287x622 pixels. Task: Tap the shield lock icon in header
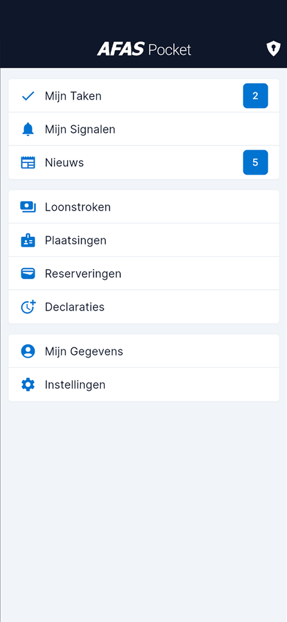tap(273, 49)
